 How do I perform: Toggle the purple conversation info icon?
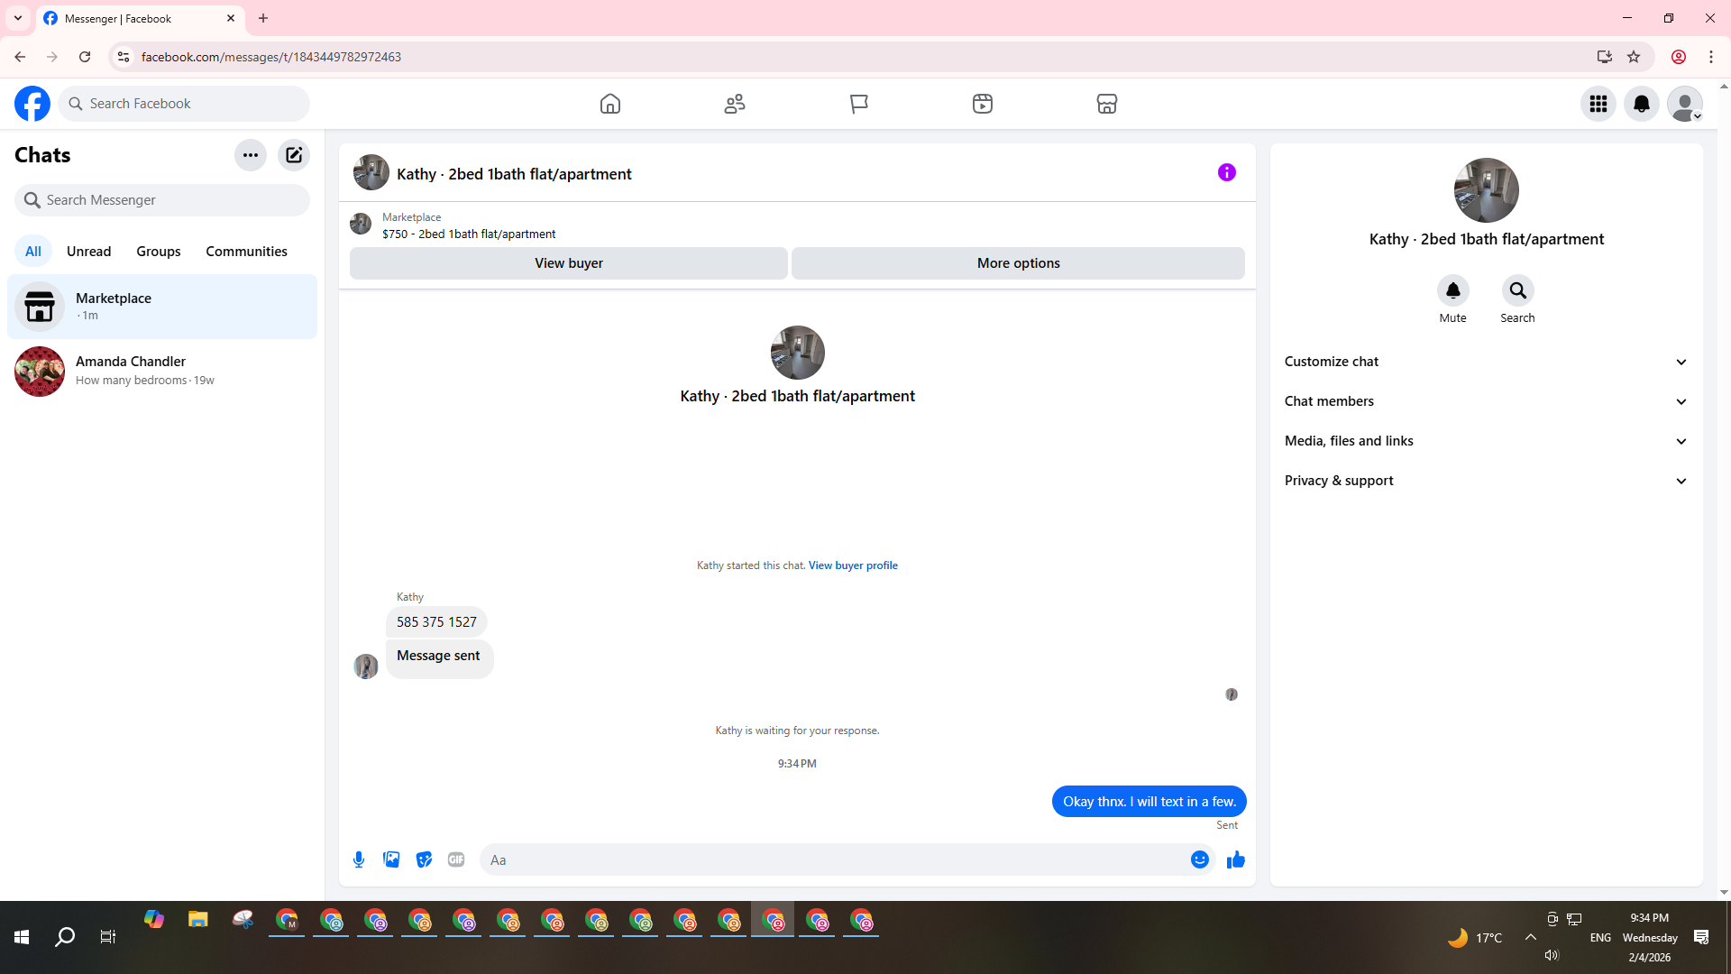pyautogui.click(x=1226, y=172)
